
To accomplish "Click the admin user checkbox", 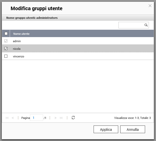I will coord(6,41).
